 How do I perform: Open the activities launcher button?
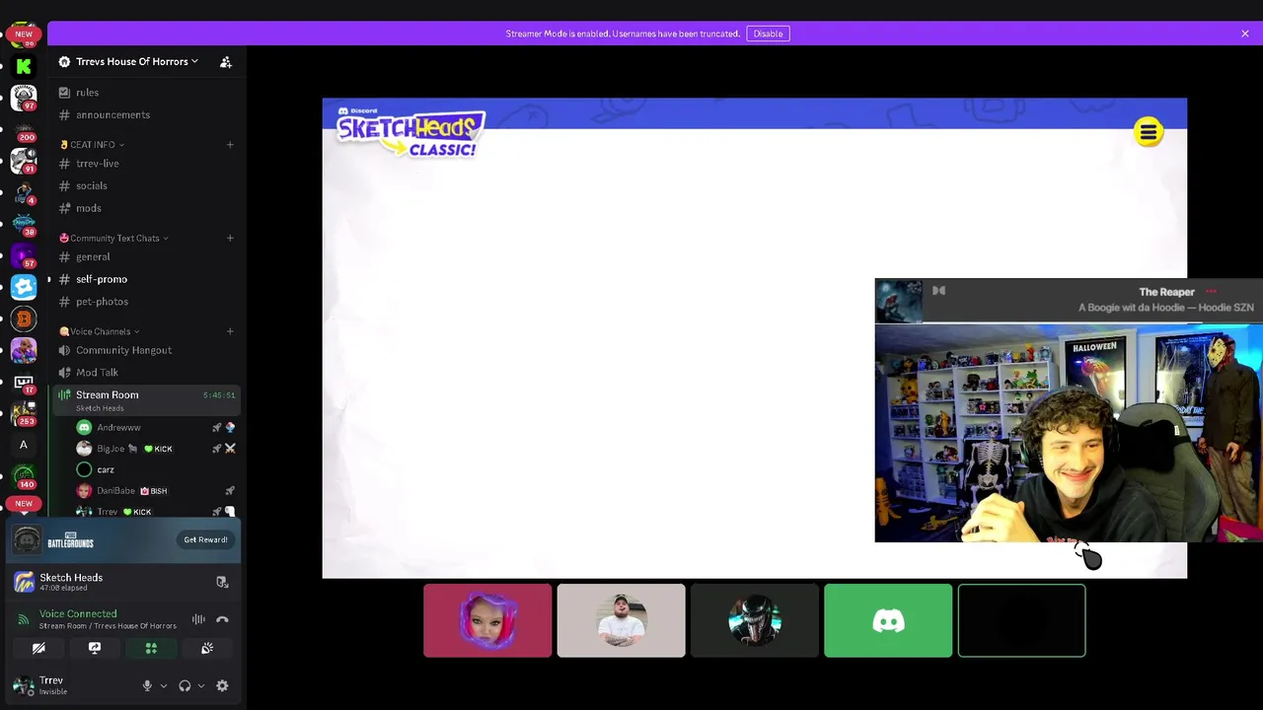click(x=151, y=649)
